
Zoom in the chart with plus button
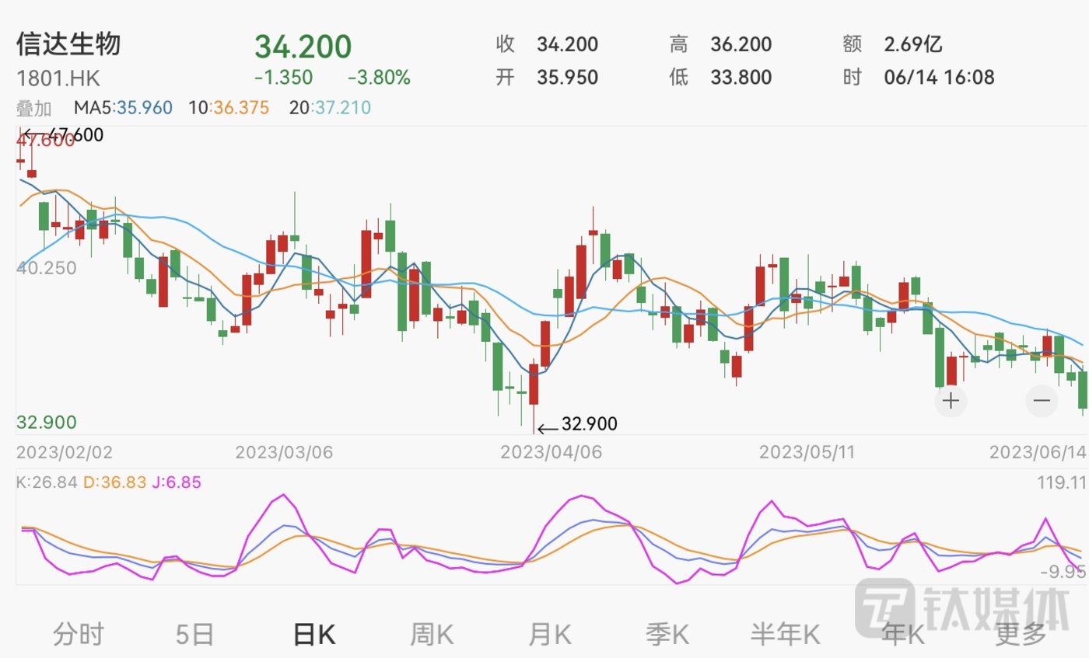point(951,401)
